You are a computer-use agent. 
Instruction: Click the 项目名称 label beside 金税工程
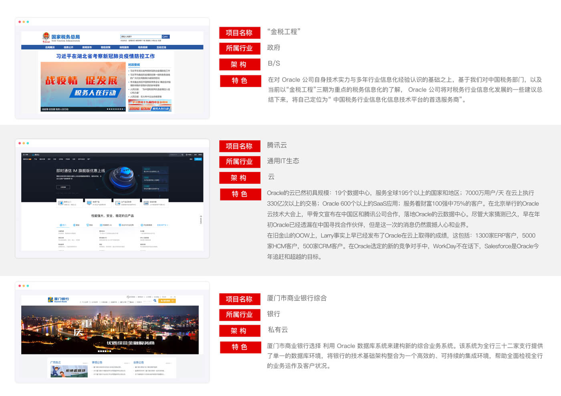pos(240,33)
